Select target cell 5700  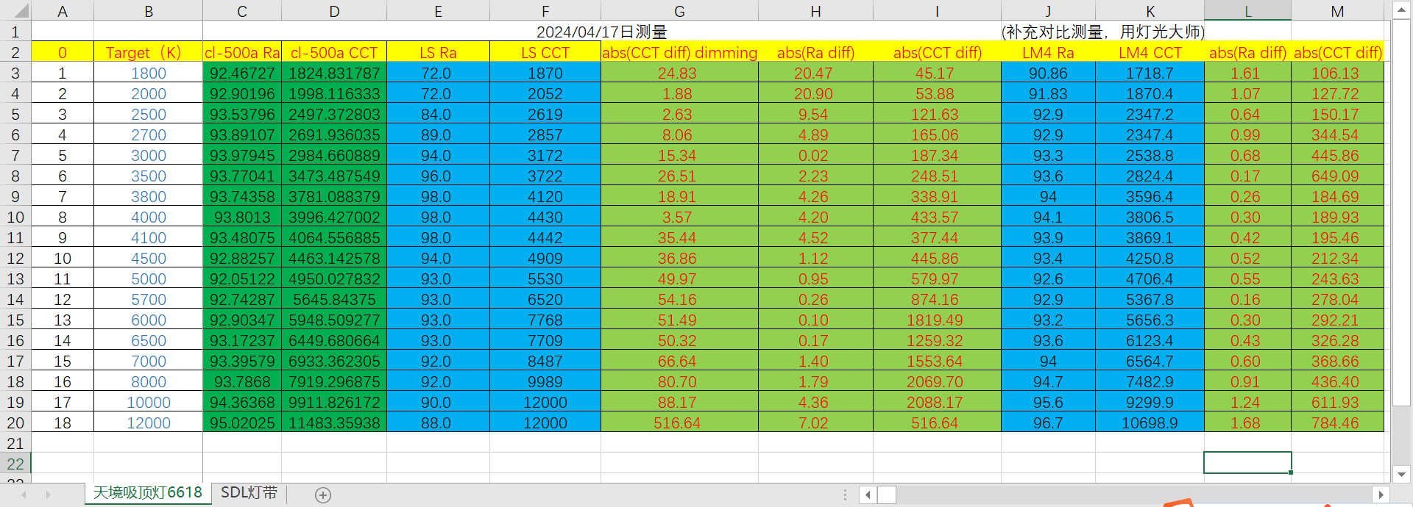click(x=149, y=299)
